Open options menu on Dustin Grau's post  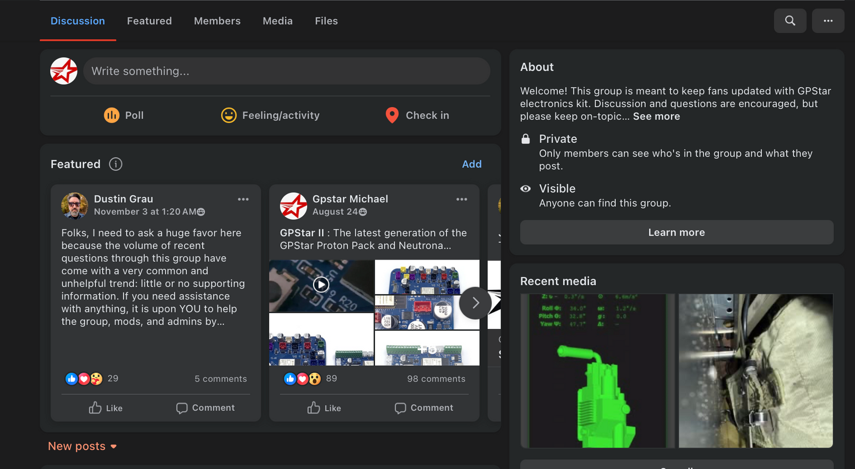pyautogui.click(x=243, y=199)
